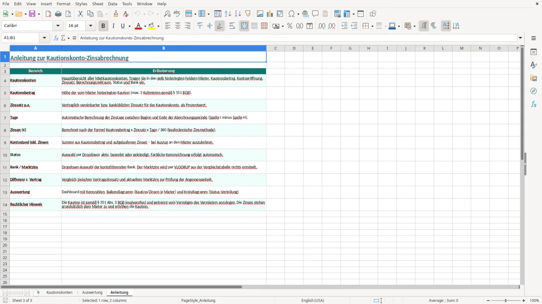Export directly as PDF icon
This screenshot has height=304, width=542.
pyautogui.click(x=48, y=14)
